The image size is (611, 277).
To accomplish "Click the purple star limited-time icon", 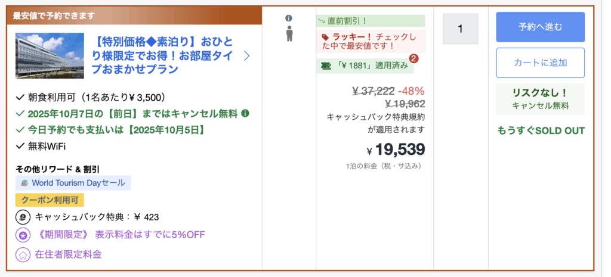I will point(23,235).
